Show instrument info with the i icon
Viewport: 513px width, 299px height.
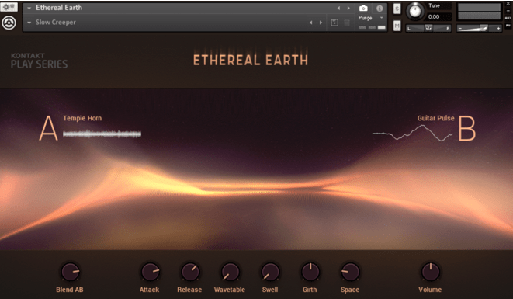click(380, 9)
